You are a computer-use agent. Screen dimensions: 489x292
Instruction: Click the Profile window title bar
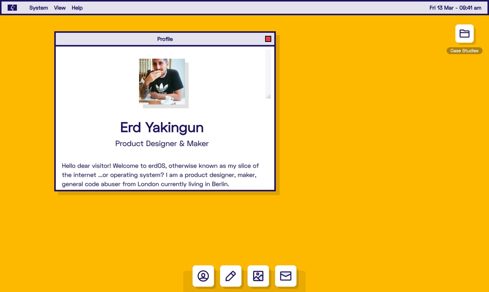[165, 39]
